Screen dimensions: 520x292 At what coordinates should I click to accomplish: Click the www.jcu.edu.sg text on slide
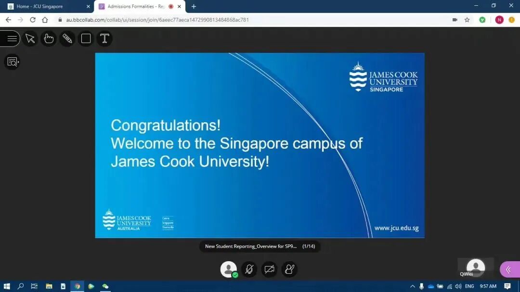click(396, 228)
